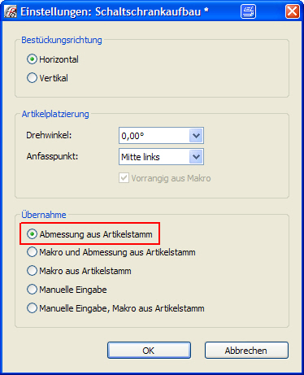The image size is (304, 375).
Task: Close the Einstellungen dialog with red X
Action: pos(293,11)
